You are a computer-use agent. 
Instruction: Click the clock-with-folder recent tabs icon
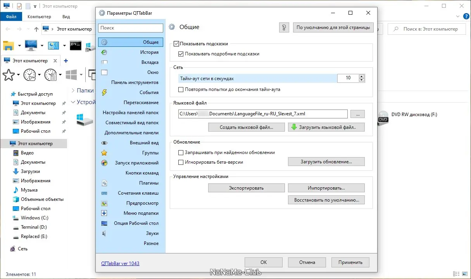tap(30, 75)
